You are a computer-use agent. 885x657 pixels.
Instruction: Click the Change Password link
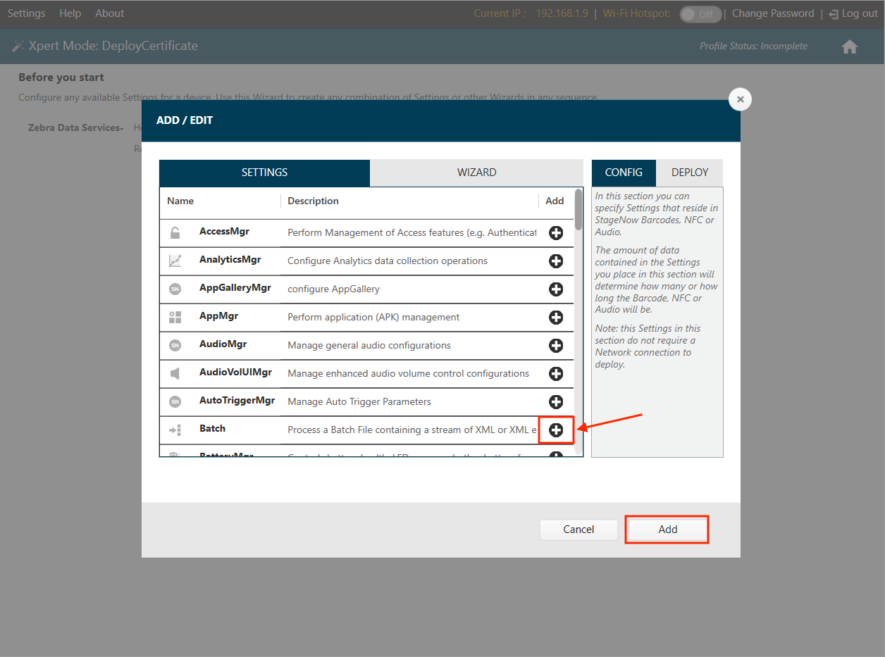click(772, 13)
